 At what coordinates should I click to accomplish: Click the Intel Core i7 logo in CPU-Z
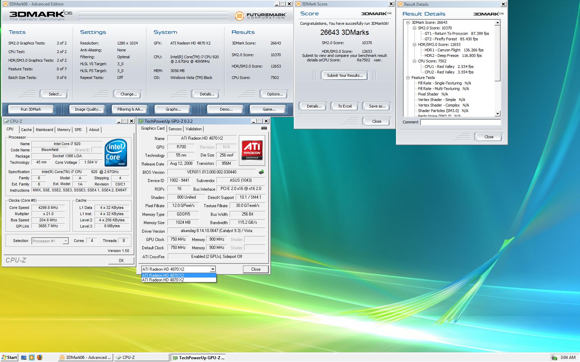click(116, 152)
